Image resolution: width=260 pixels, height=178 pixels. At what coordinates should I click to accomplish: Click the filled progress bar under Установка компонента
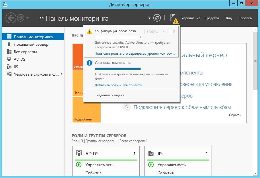[118, 69]
